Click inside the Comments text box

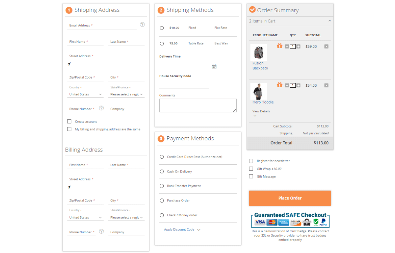click(x=198, y=105)
